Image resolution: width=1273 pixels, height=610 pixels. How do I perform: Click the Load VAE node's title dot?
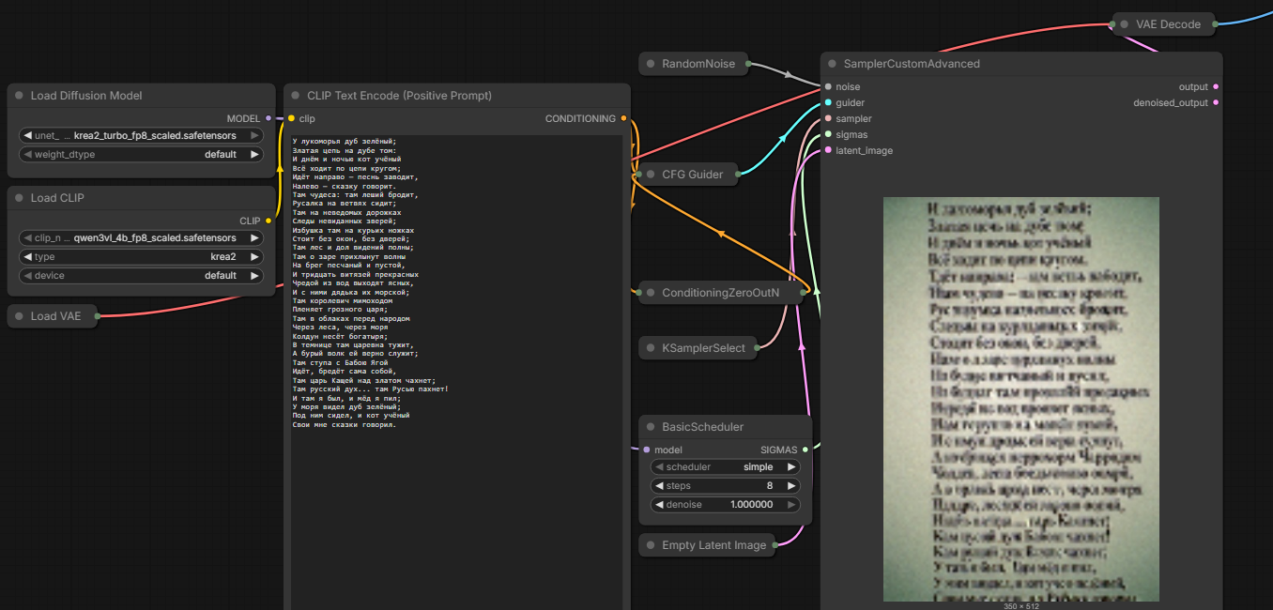(20, 316)
